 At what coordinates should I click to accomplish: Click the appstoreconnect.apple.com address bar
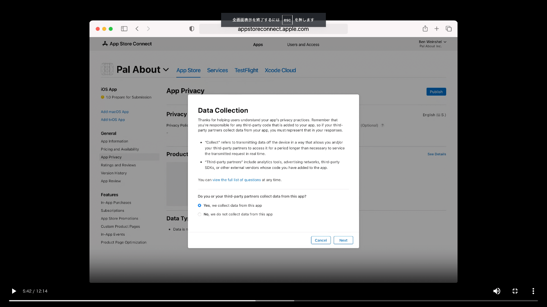[x=273, y=29]
